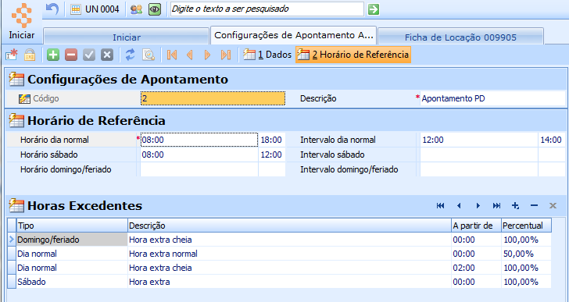Toggle the eye view icon

click(x=155, y=9)
